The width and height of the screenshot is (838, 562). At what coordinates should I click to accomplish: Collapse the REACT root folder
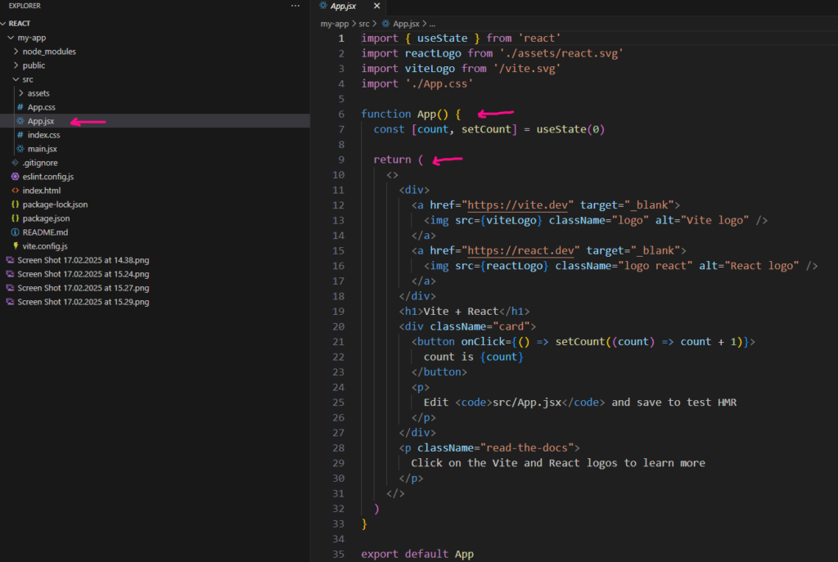[x=20, y=24]
